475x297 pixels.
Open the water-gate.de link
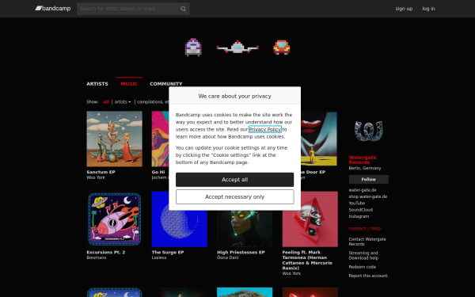[x=363, y=190]
